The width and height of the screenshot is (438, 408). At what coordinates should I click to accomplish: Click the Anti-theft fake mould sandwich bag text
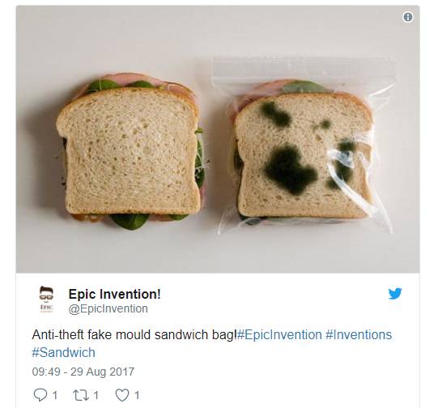pos(134,334)
